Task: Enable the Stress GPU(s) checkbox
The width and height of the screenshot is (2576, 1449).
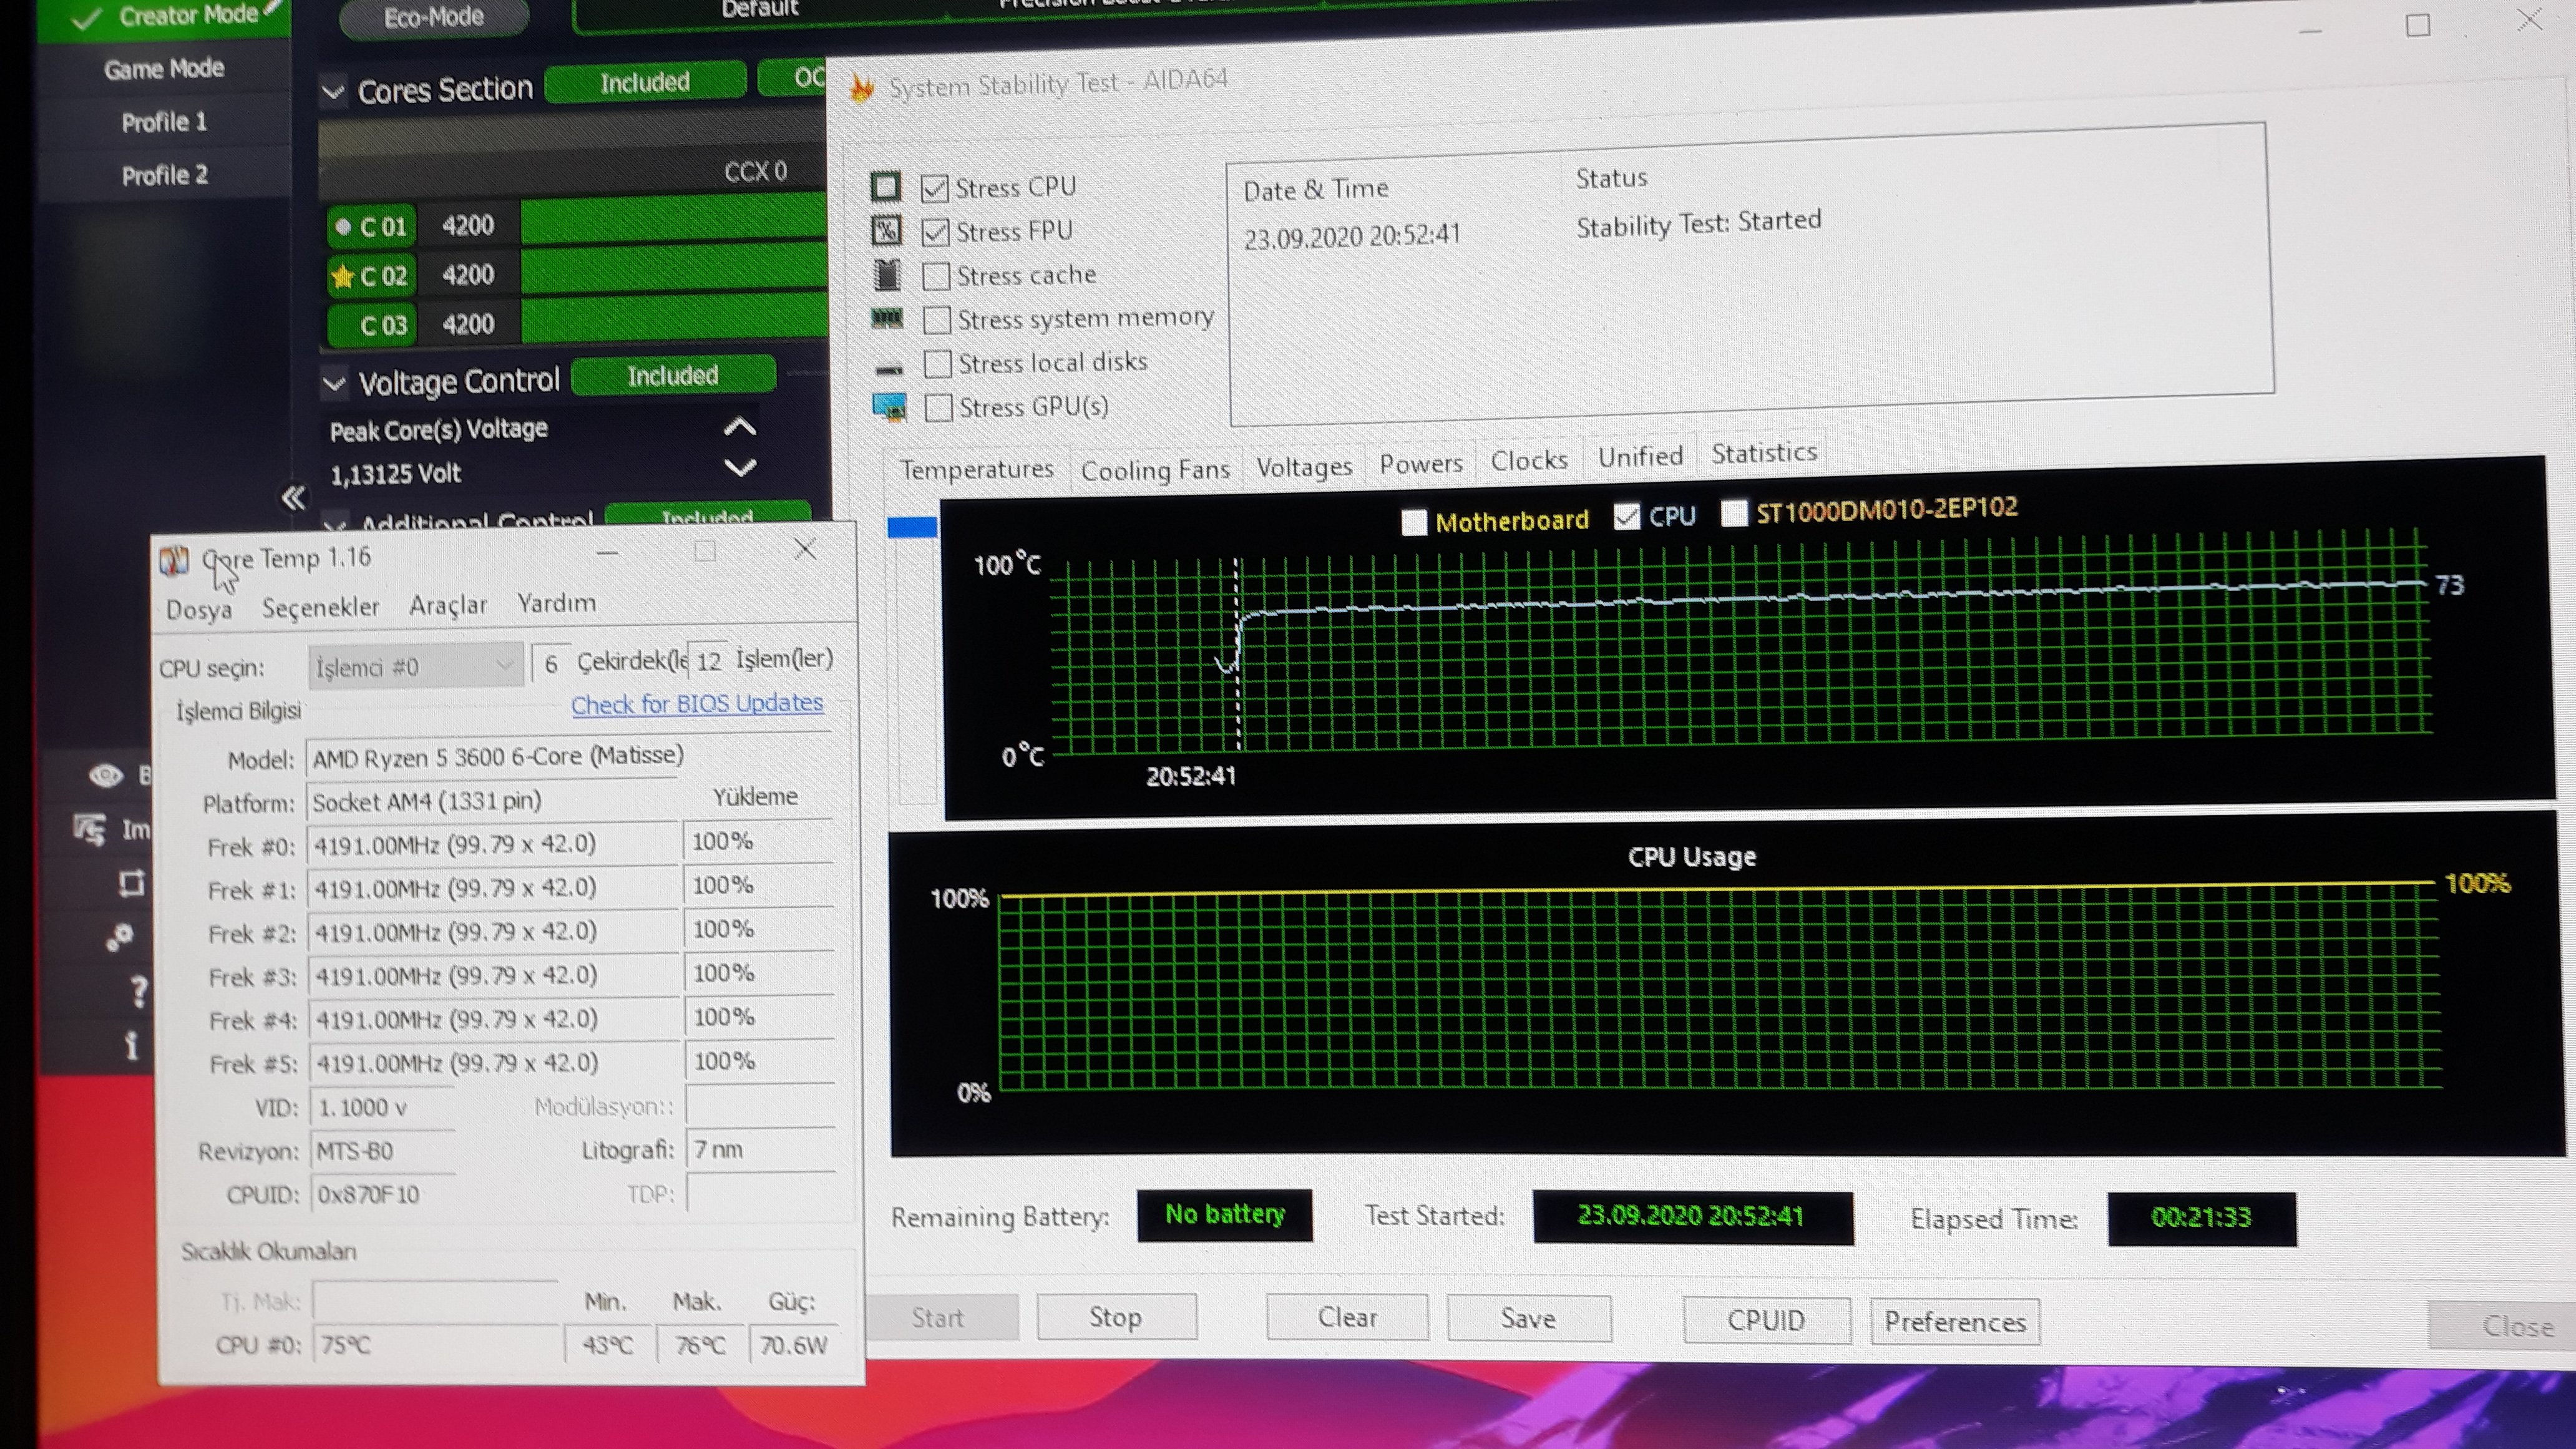Action: pyautogui.click(x=938, y=408)
